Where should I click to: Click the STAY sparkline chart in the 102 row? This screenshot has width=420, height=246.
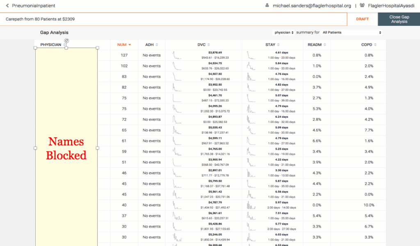[251, 66]
